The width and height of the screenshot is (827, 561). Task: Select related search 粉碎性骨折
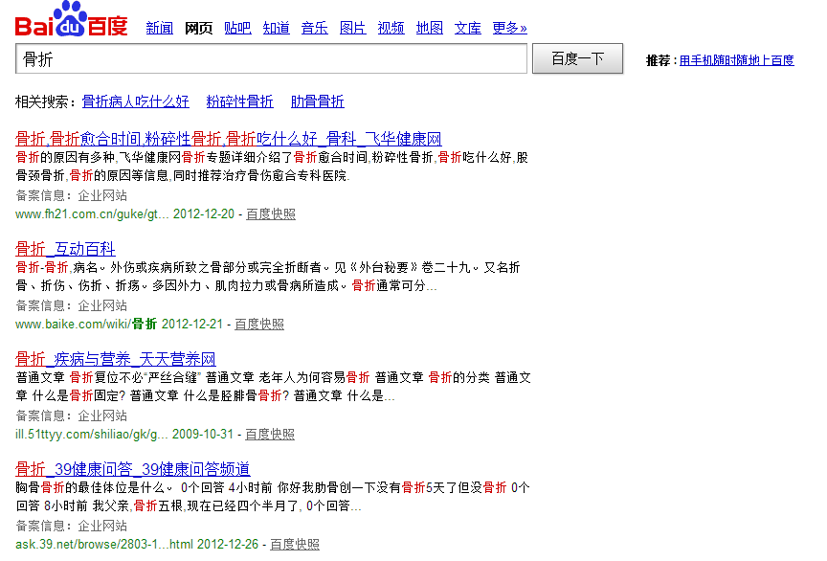(x=239, y=101)
